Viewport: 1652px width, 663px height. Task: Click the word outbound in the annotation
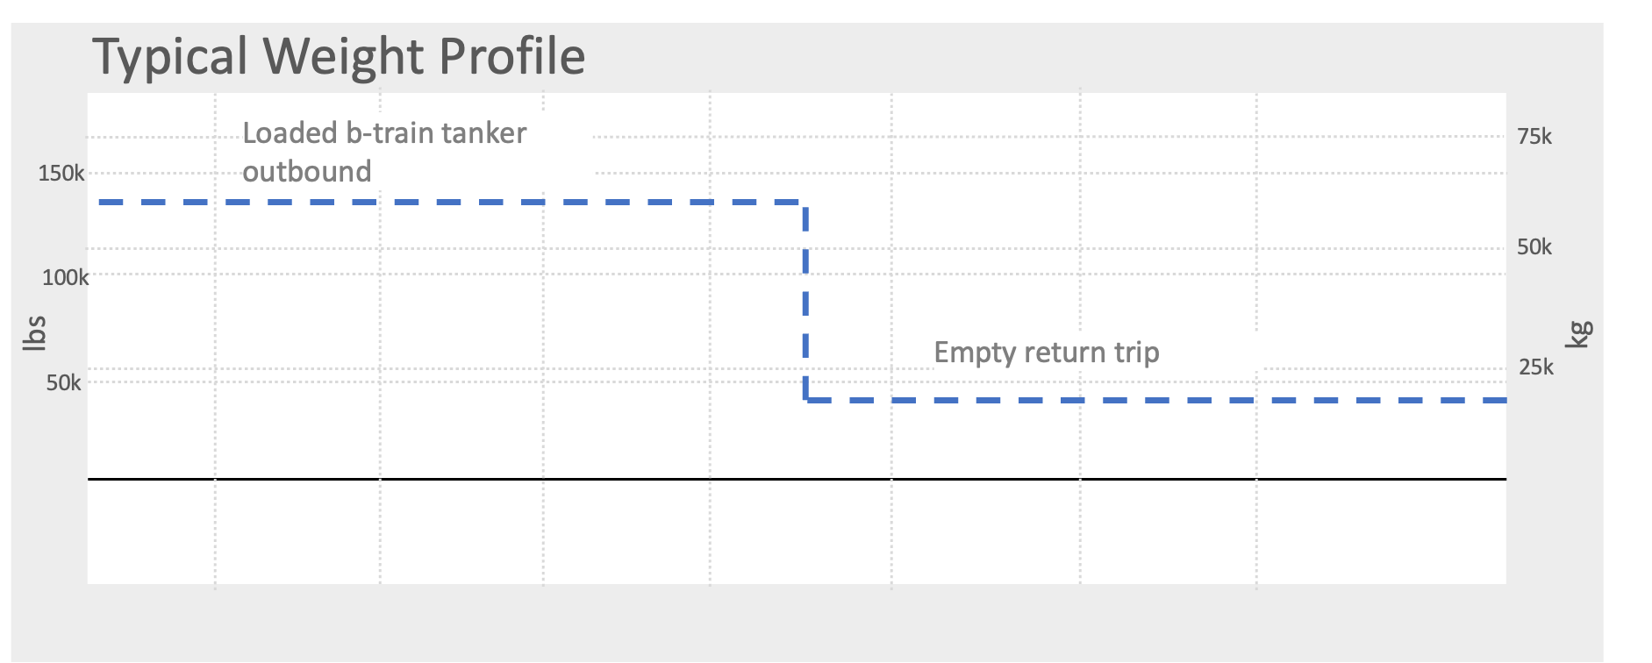tap(307, 172)
